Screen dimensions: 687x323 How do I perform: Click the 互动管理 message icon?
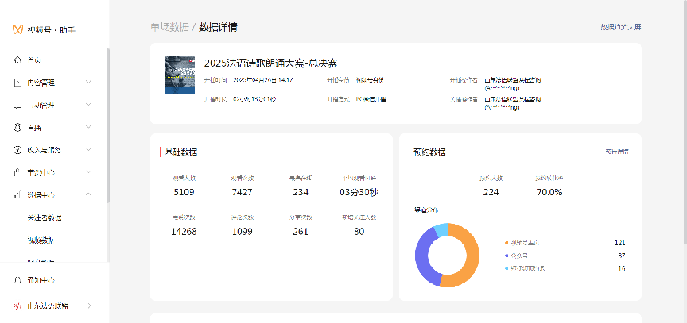(17, 105)
